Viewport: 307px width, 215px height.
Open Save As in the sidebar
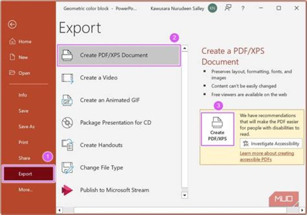26,127
